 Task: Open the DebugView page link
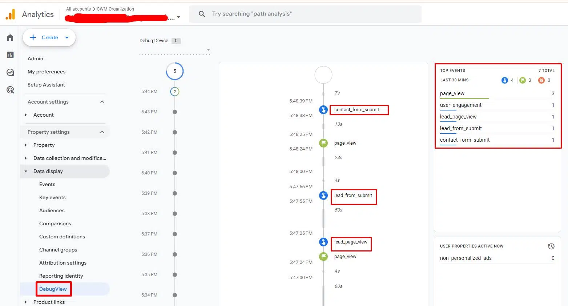(x=53, y=289)
